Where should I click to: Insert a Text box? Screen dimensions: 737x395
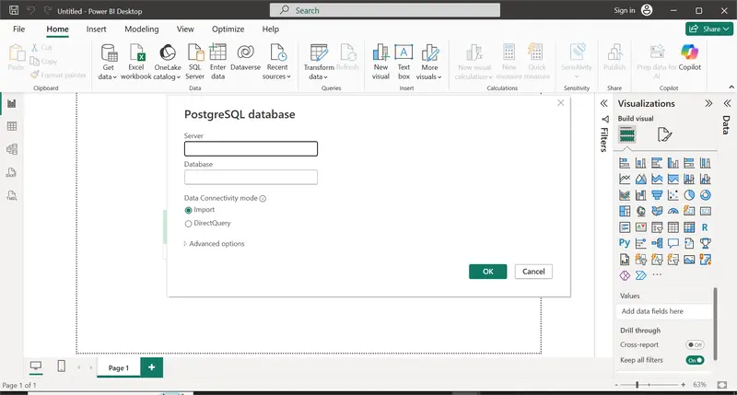click(x=404, y=62)
